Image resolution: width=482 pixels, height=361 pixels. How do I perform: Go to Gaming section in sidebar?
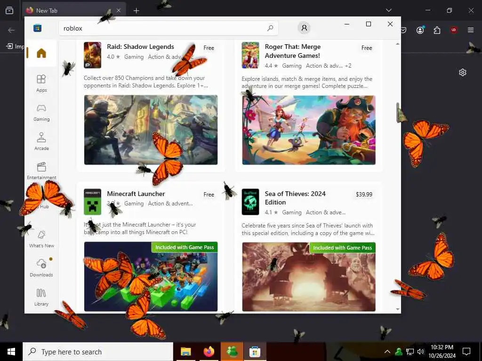click(x=41, y=113)
